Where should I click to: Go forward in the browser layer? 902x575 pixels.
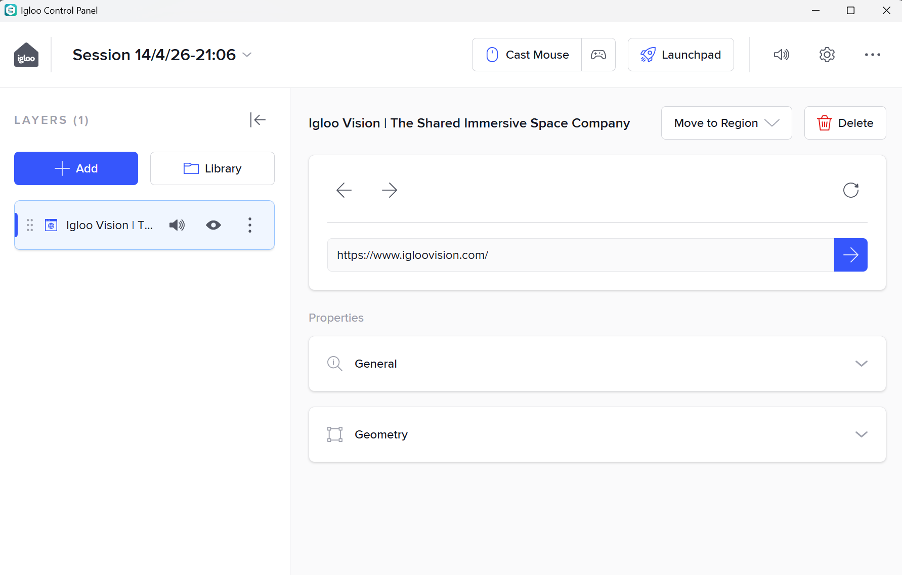(390, 190)
